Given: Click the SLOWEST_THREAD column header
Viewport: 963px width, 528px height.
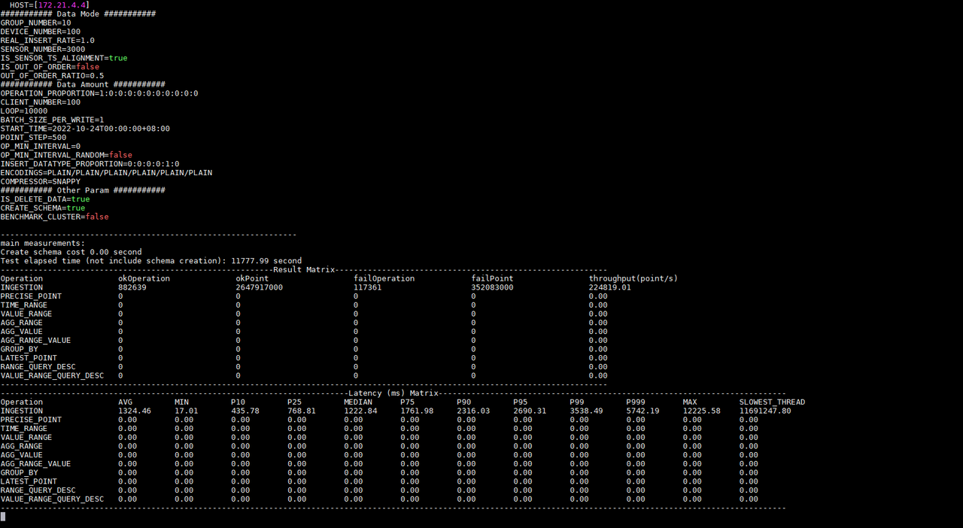Looking at the screenshot, I should click(772, 402).
